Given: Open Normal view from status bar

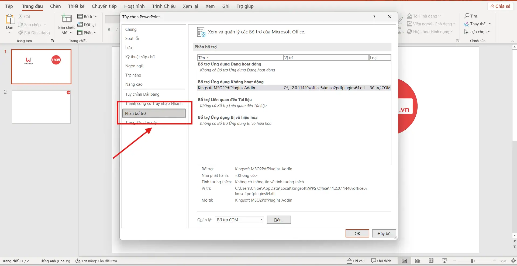Looking at the screenshot, I should (x=404, y=261).
